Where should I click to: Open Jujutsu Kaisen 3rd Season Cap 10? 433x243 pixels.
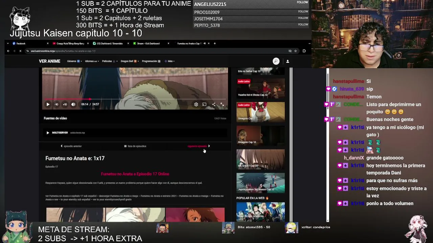[x=260, y=183]
